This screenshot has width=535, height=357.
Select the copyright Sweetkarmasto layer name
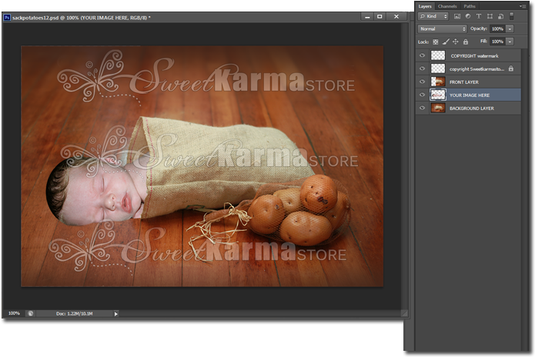tap(476, 69)
